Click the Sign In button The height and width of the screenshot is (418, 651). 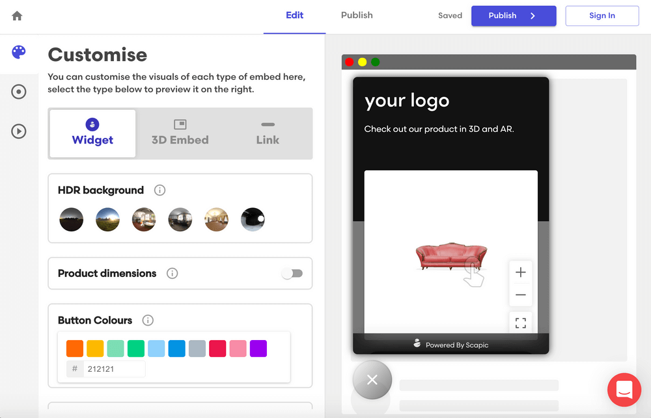point(602,16)
